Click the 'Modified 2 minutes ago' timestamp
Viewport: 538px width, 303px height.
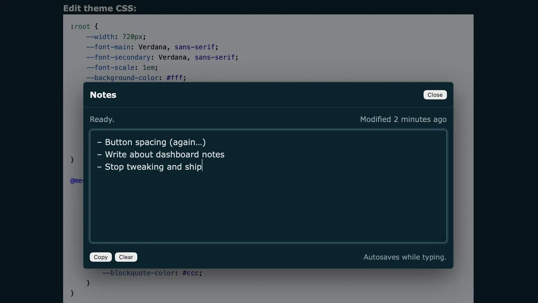click(x=403, y=119)
